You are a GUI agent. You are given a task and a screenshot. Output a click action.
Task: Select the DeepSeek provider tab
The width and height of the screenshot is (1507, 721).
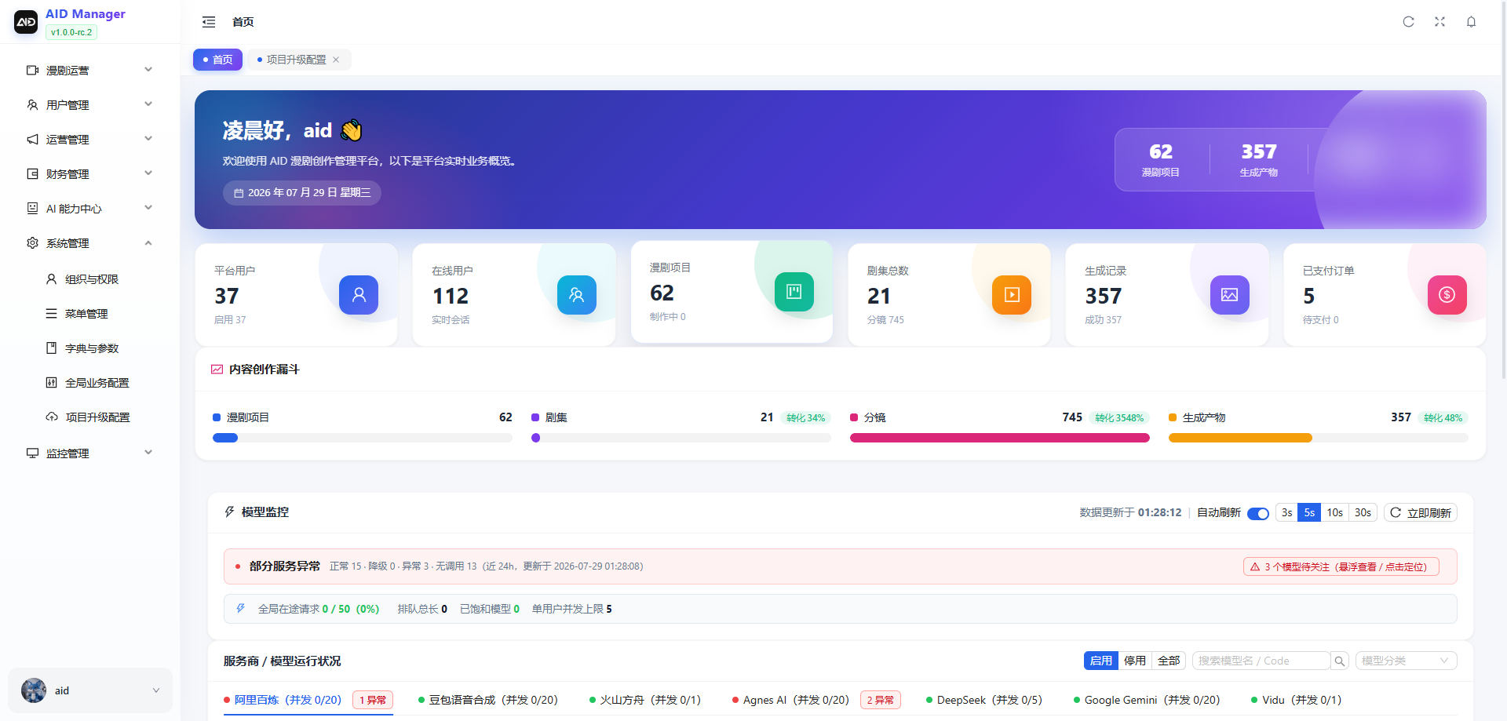coord(984,700)
